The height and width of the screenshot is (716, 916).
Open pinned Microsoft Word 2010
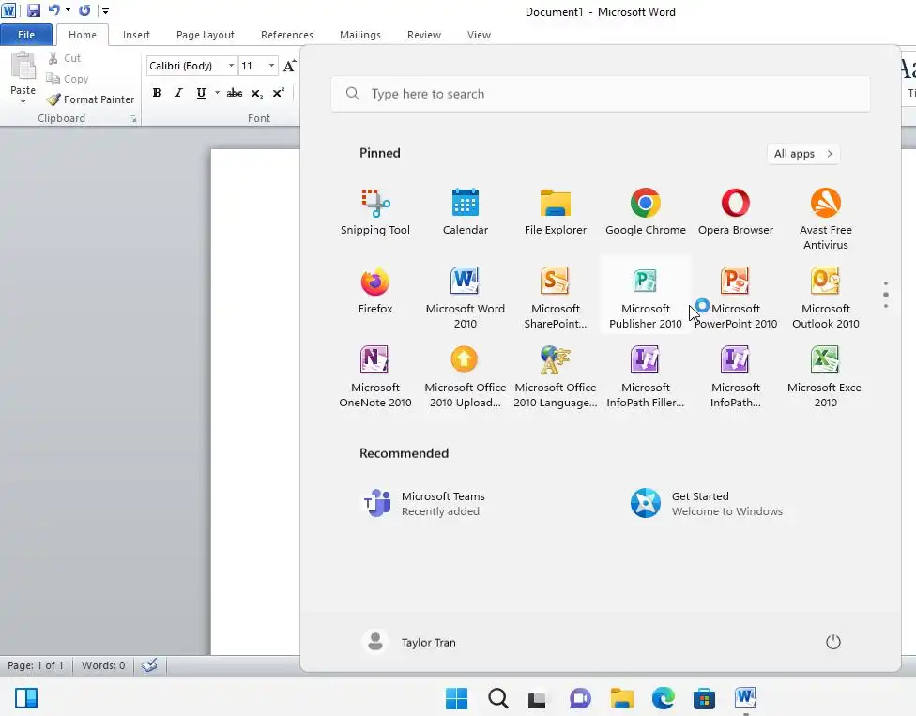point(465,297)
